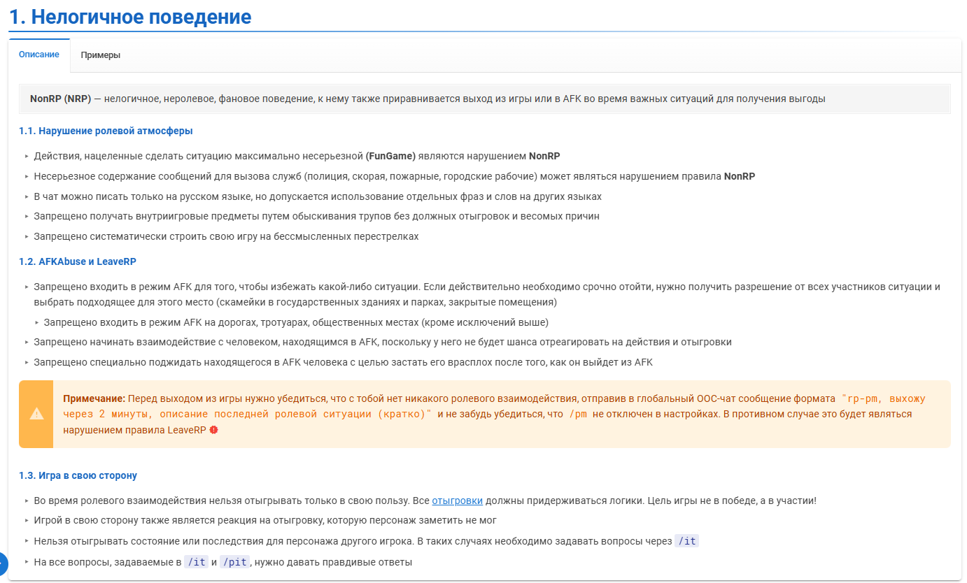Click the /pm command tag in the note

point(577,414)
